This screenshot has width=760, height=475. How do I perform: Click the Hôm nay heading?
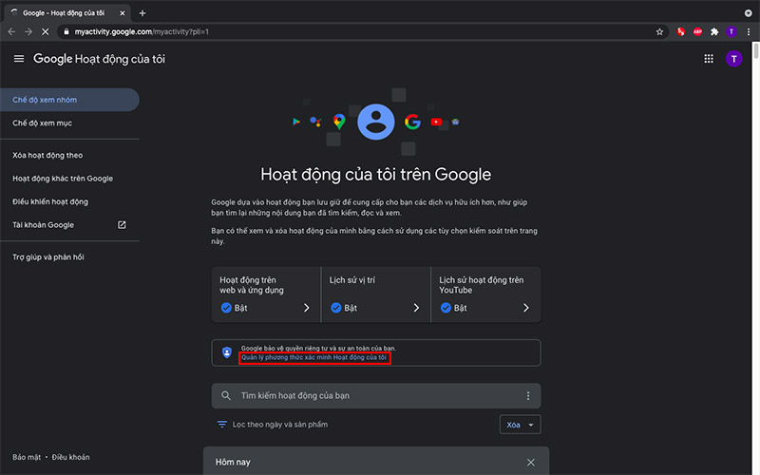[x=233, y=462]
